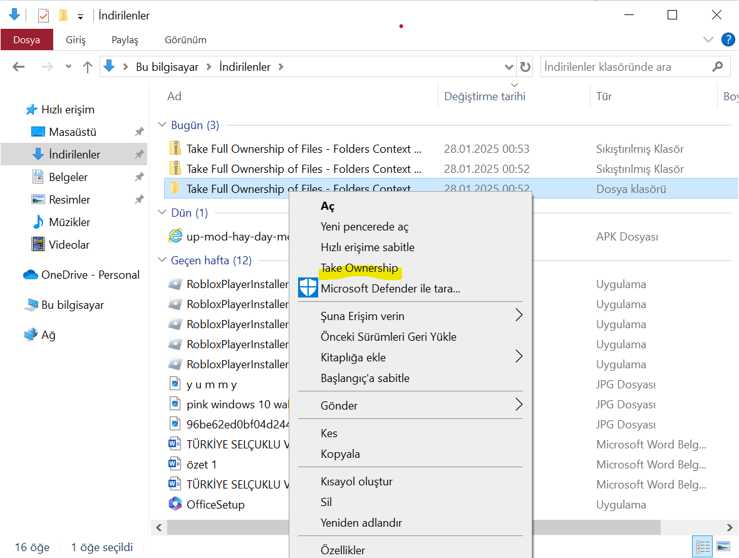Sort by Değiştirme tarihi column header
739x558 pixels.
[x=485, y=96]
